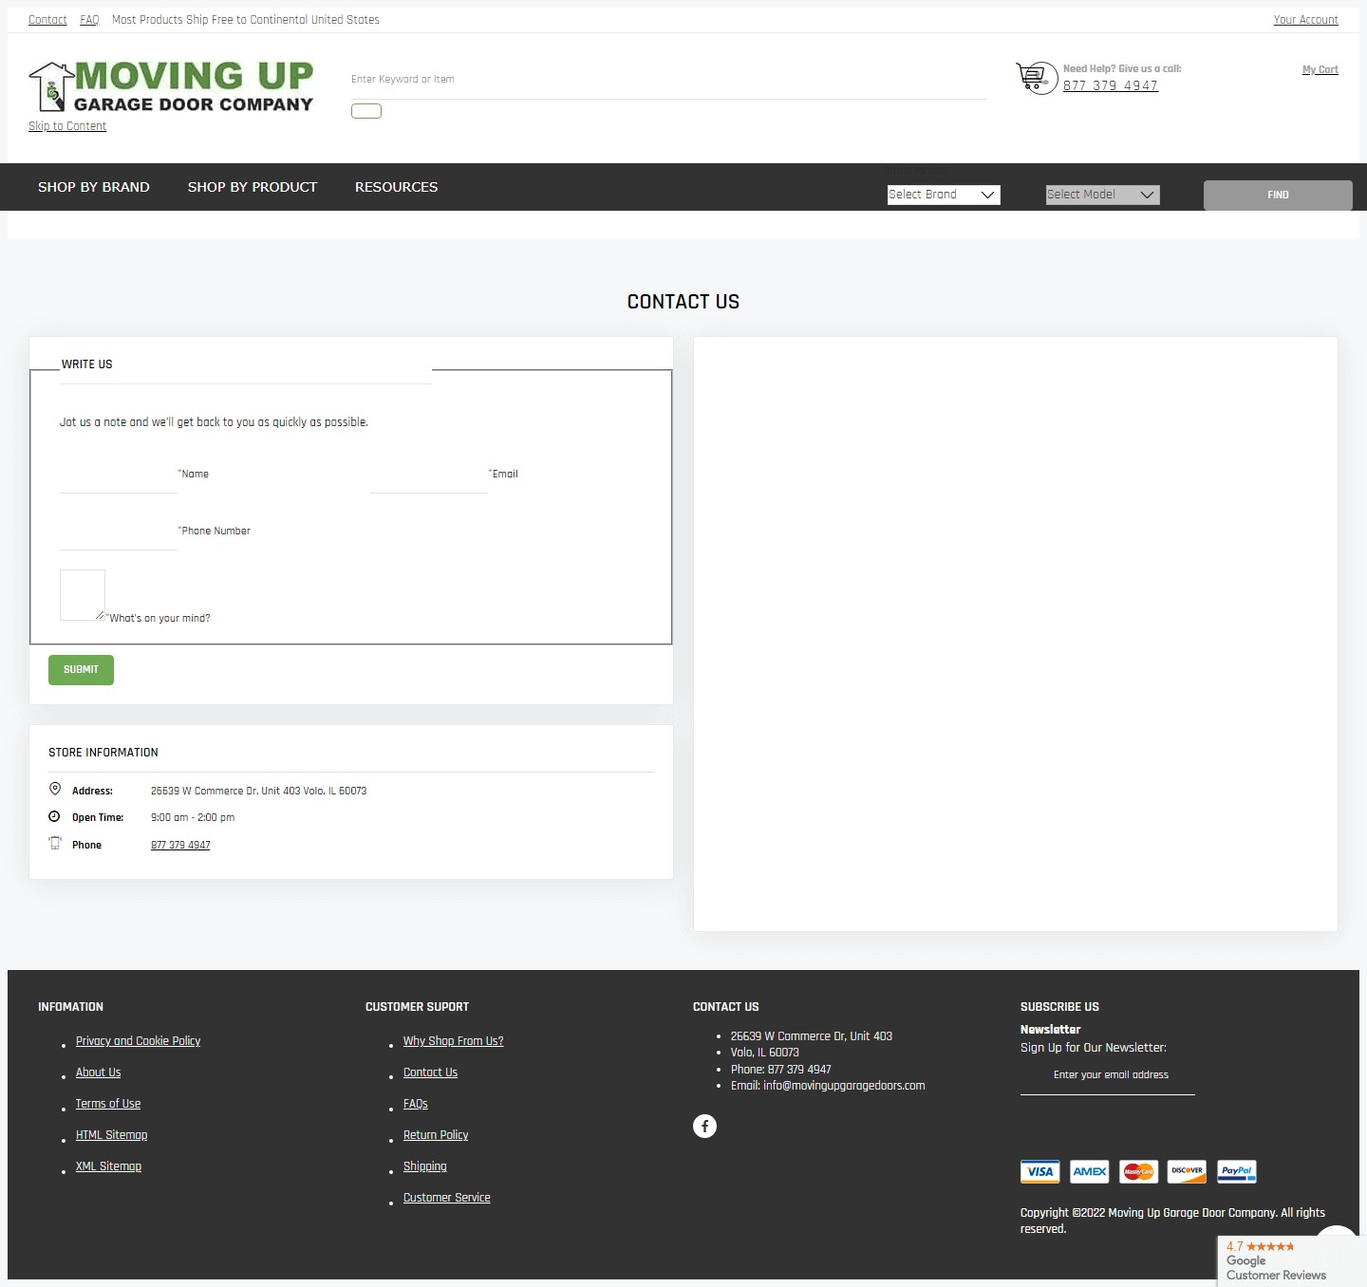Focus the keyword search field
This screenshot has height=1287, width=1367.
pyautogui.click(x=667, y=80)
